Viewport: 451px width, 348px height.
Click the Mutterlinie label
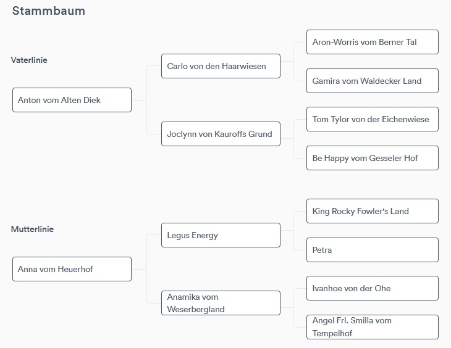click(32, 229)
